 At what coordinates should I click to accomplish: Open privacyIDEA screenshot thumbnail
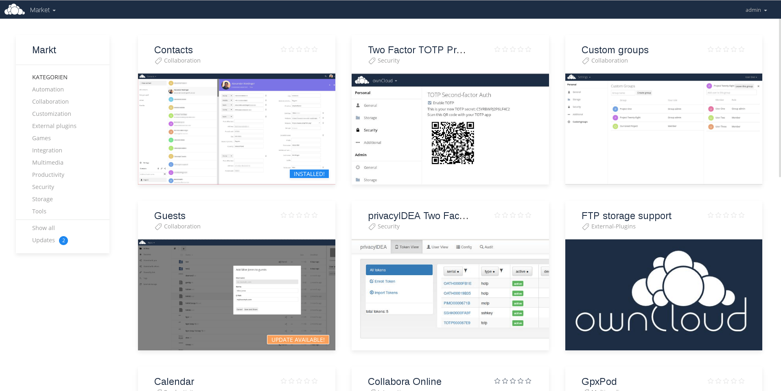pyautogui.click(x=450, y=295)
